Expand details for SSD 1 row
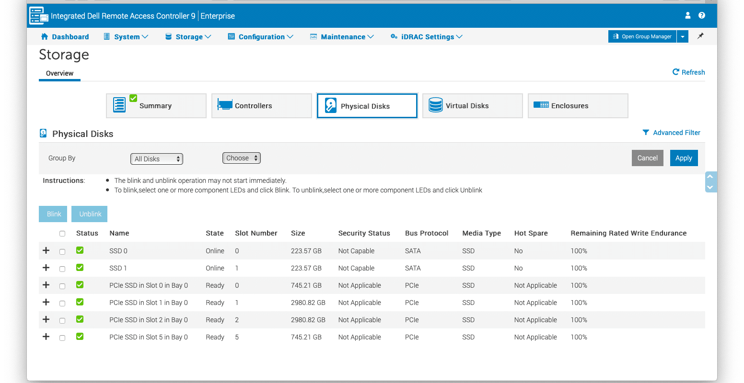This screenshot has height=383, width=744. pos(46,268)
